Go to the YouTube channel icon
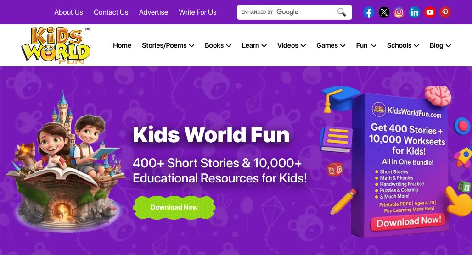This screenshot has height=265, width=472. pos(430,12)
